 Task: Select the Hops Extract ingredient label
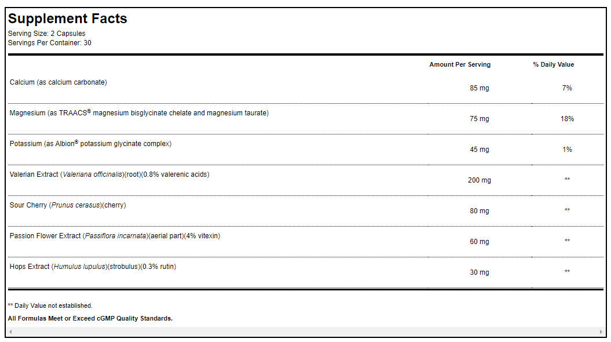tap(93, 267)
